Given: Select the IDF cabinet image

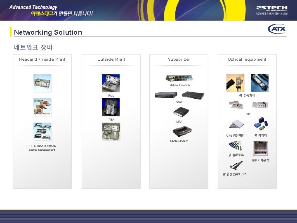Looking at the screenshot, I should point(261,148).
